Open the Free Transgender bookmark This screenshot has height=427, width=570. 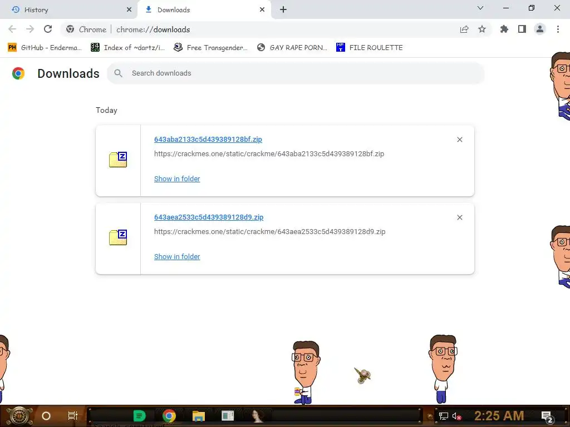tap(210, 48)
